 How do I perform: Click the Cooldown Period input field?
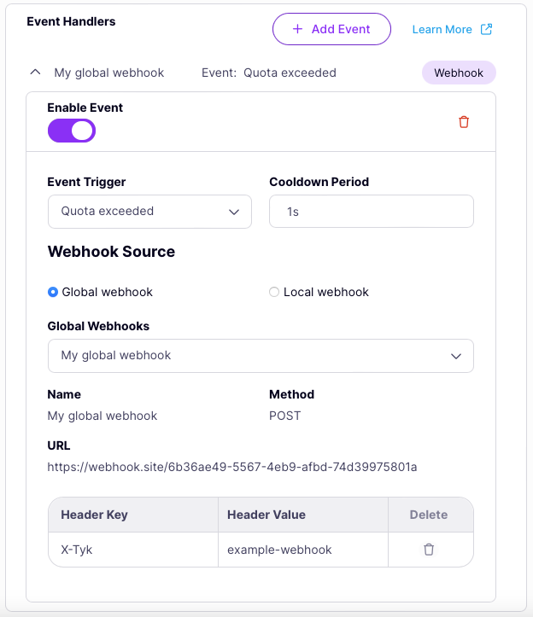tap(371, 212)
